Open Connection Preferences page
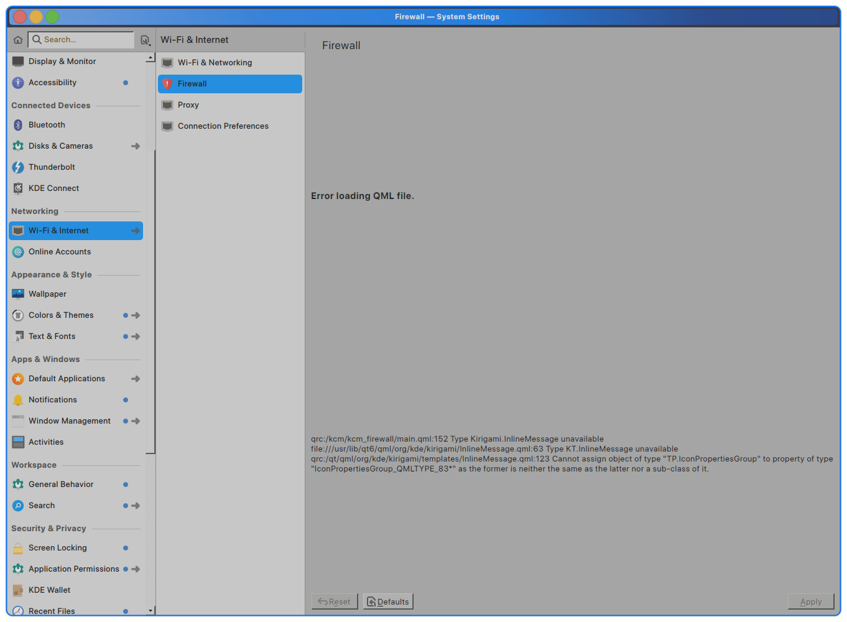This screenshot has height=622, width=847. coord(230,126)
